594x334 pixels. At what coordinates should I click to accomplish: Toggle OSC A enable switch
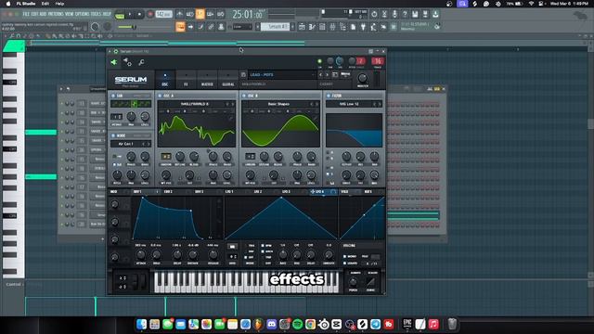160,96
